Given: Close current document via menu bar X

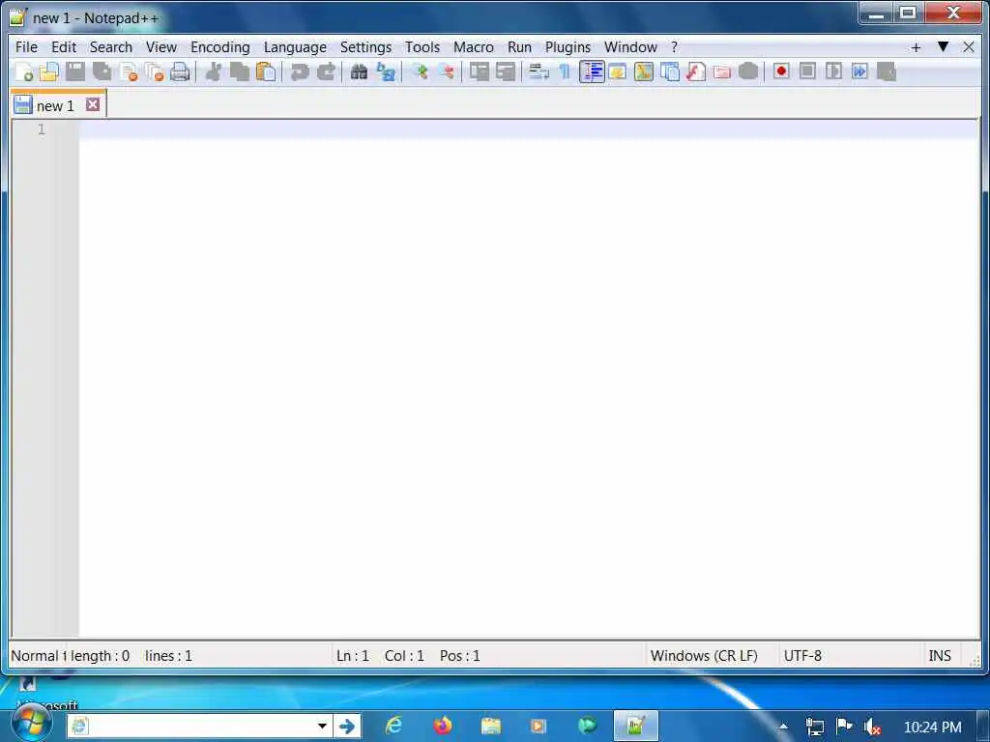Looking at the screenshot, I should coord(969,47).
